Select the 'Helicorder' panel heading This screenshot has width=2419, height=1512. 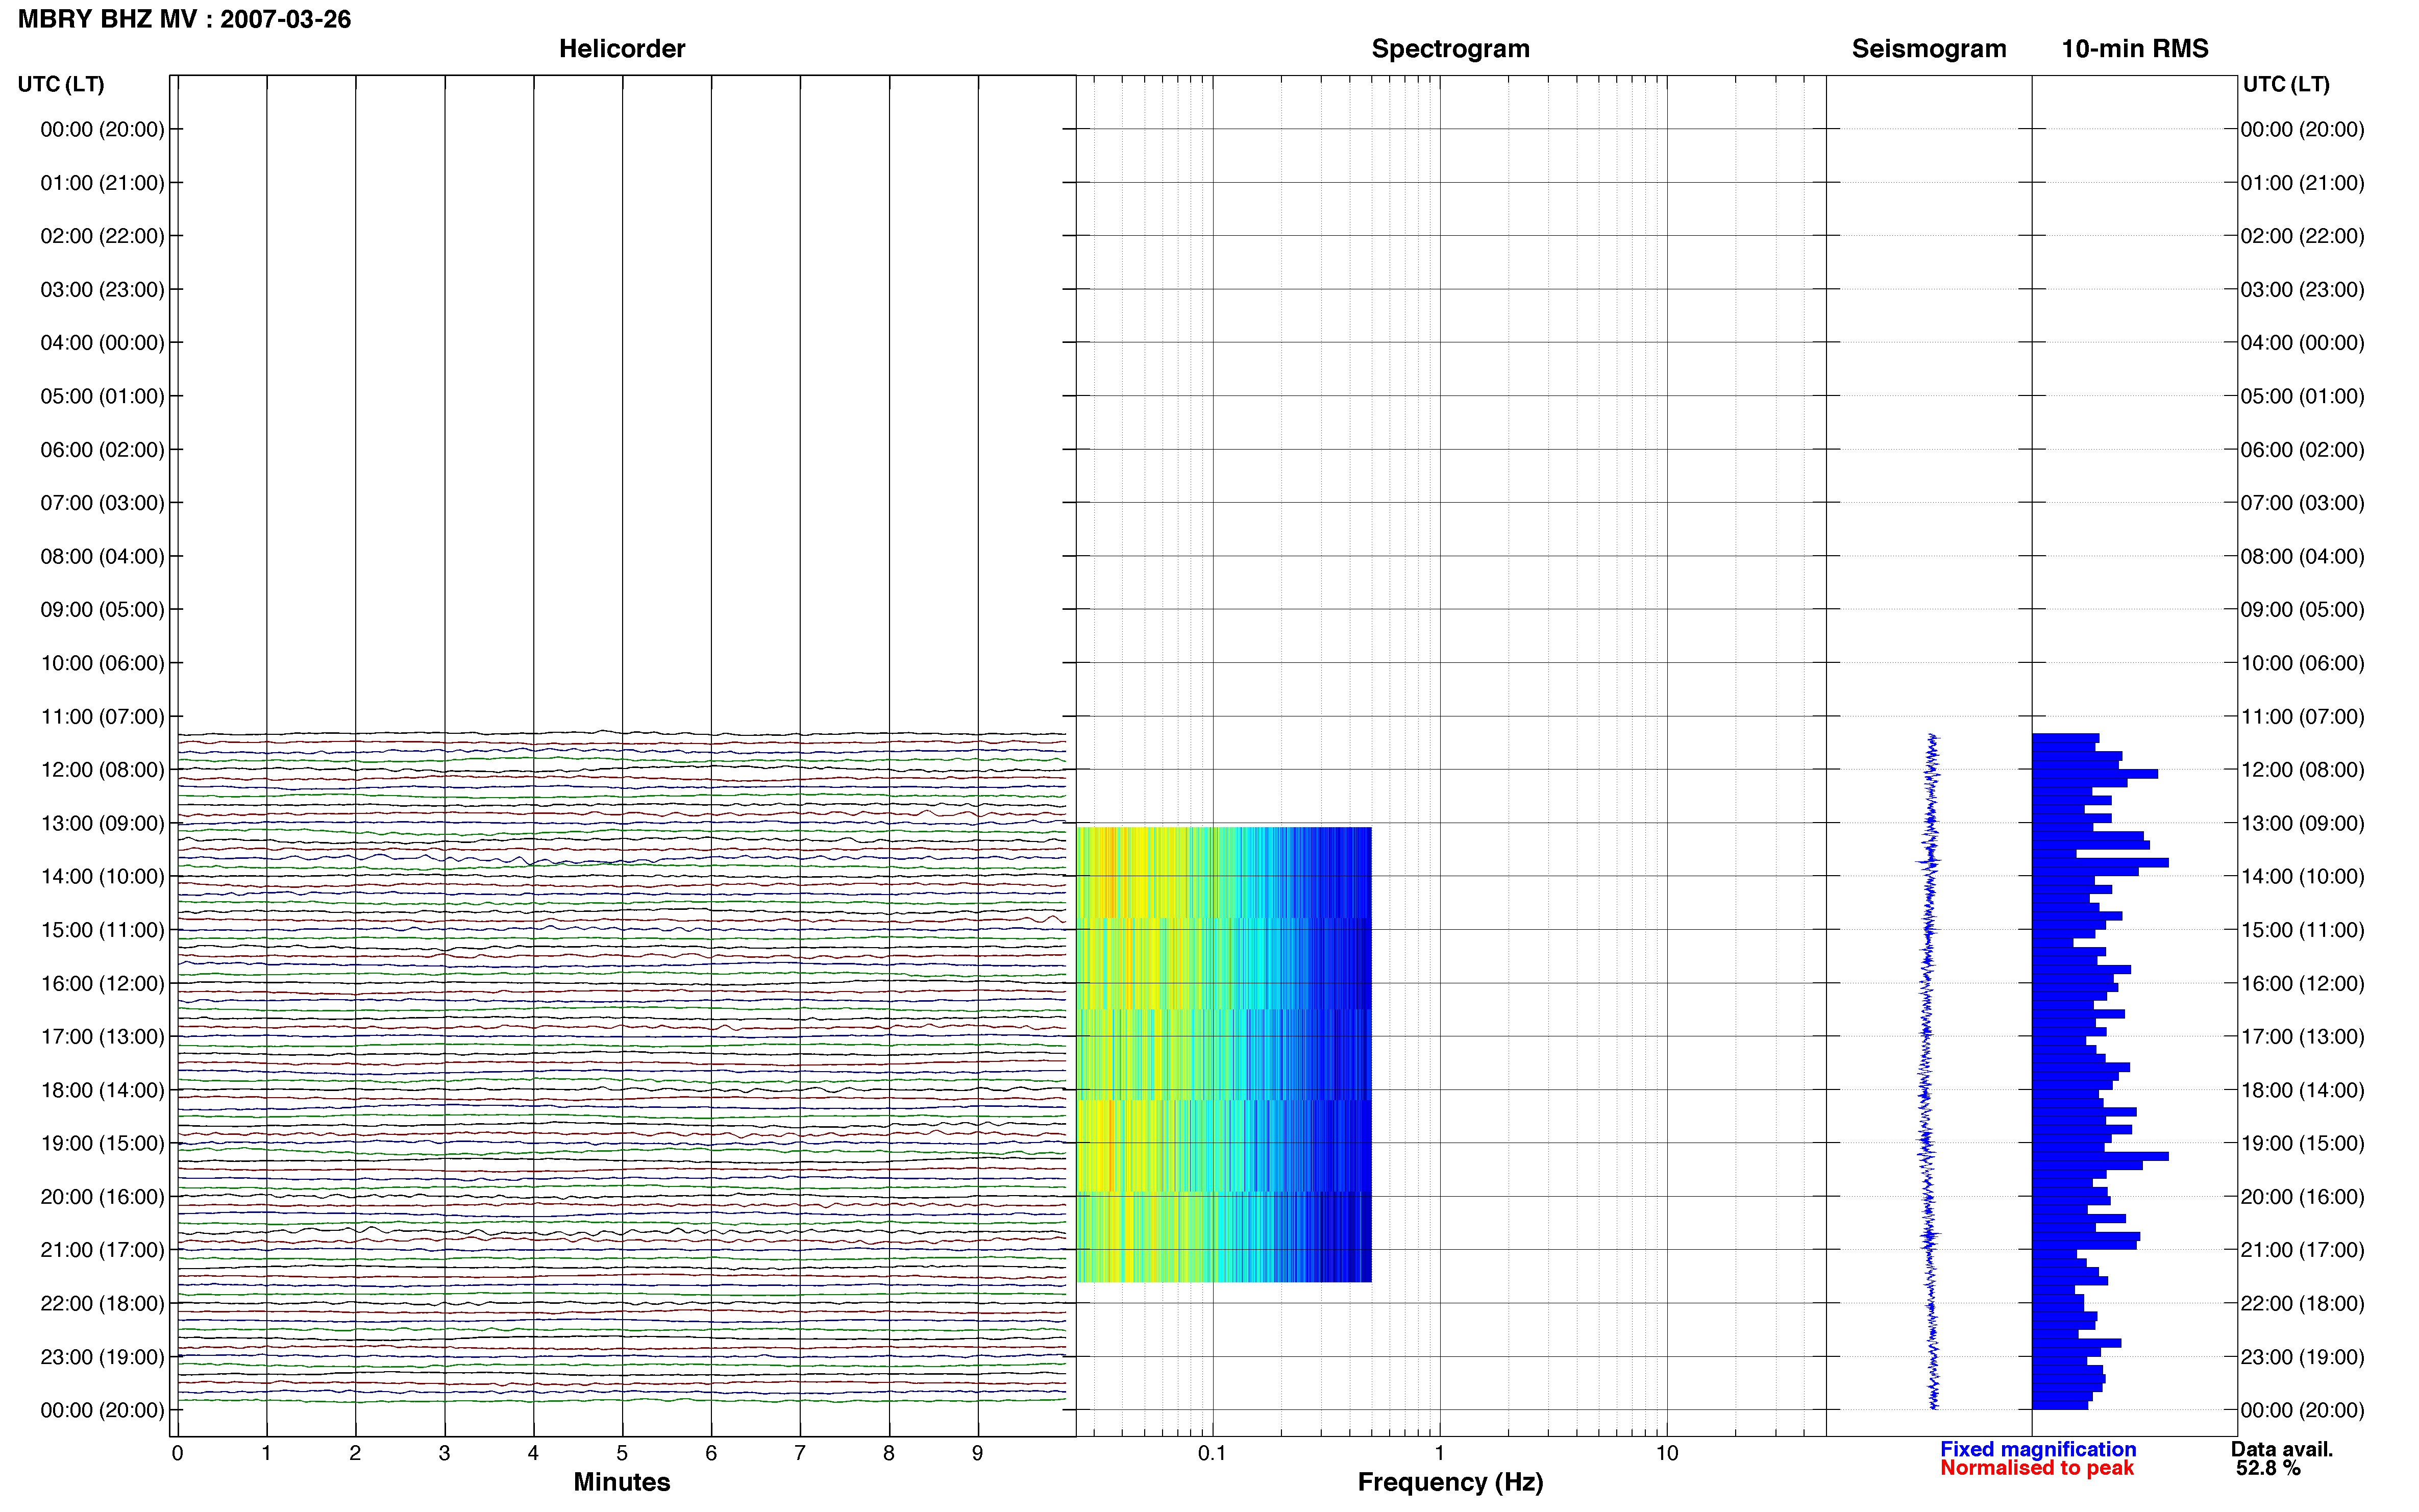click(x=622, y=49)
